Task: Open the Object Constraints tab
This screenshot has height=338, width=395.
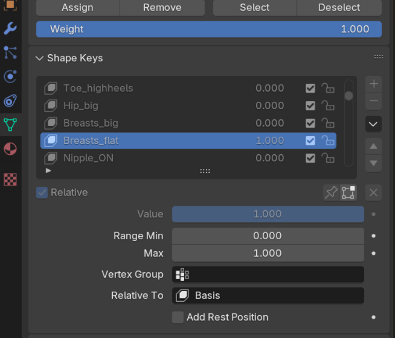Action: click(10, 101)
